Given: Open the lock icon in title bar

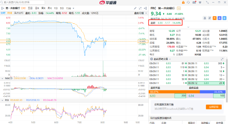Looking at the screenshot, I should (183, 2).
